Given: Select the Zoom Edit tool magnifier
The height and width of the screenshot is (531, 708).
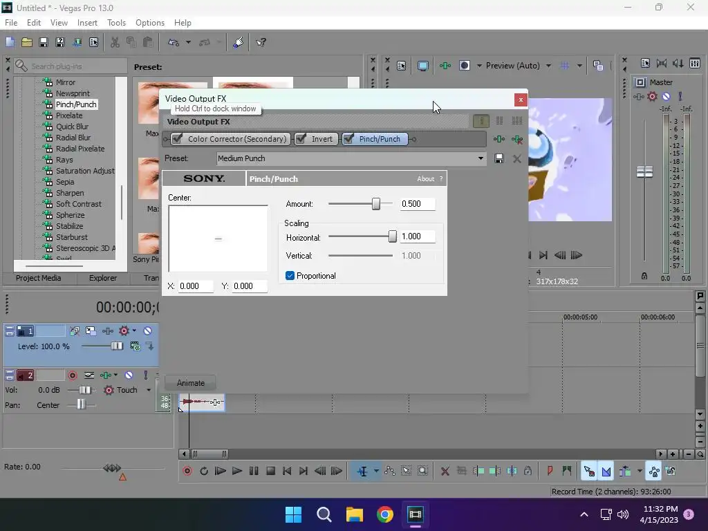Looking at the screenshot, I should (422, 472).
